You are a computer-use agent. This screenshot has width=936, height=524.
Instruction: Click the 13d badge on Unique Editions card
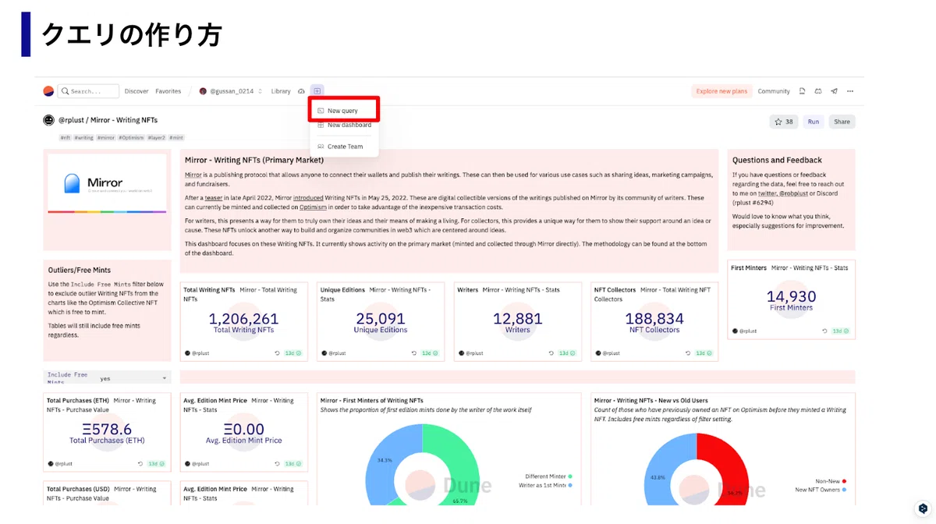(x=431, y=353)
